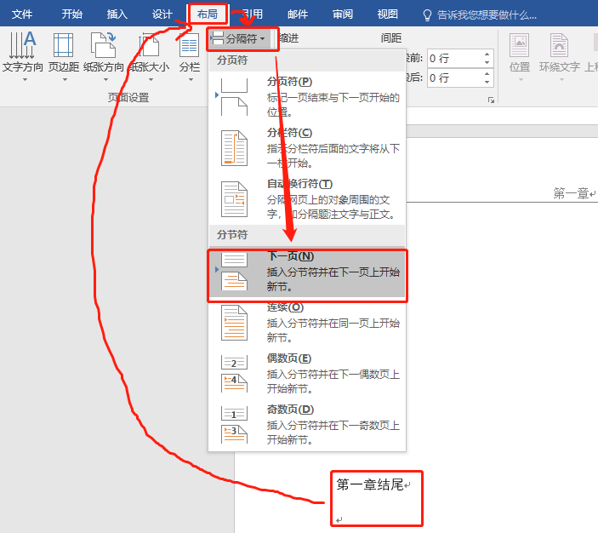Switch to the 设计 tab
This screenshot has width=598, height=533.
pyautogui.click(x=162, y=14)
